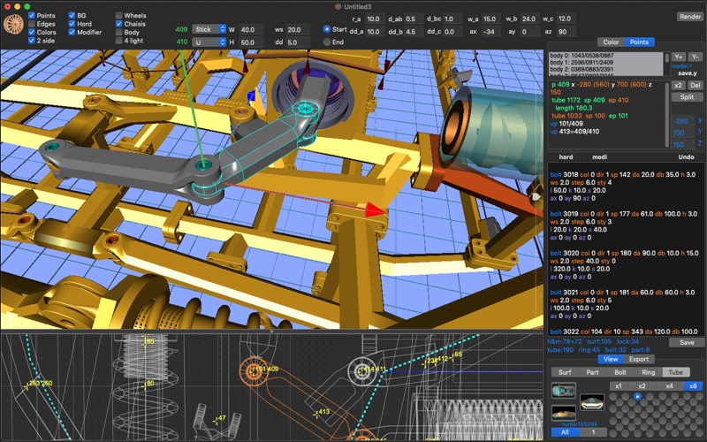Click the Render button
Screen dimensions: 707x442
click(x=690, y=16)
